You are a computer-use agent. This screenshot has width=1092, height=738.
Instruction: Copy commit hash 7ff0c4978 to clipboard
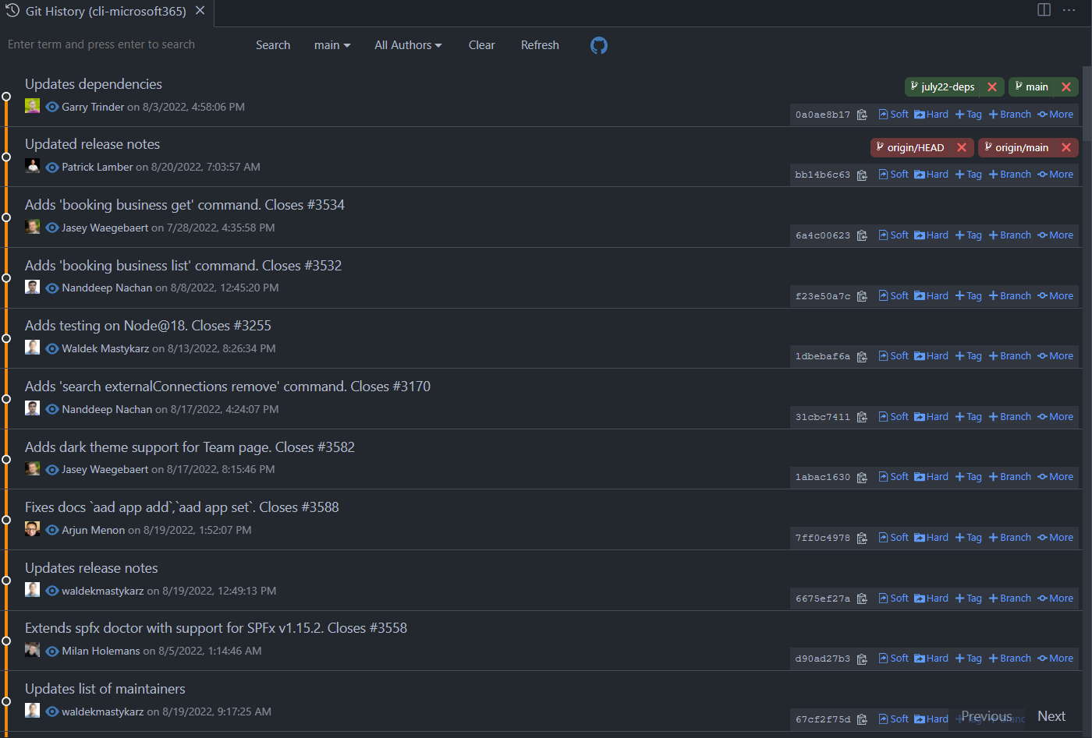[862, 538]
